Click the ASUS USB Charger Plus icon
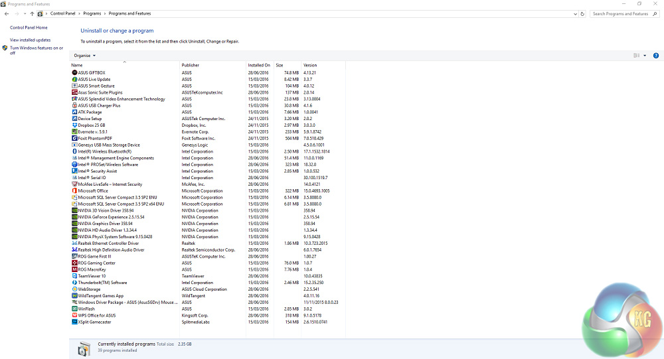The width and height of the screenshot is (664, 359). (74, 106)
